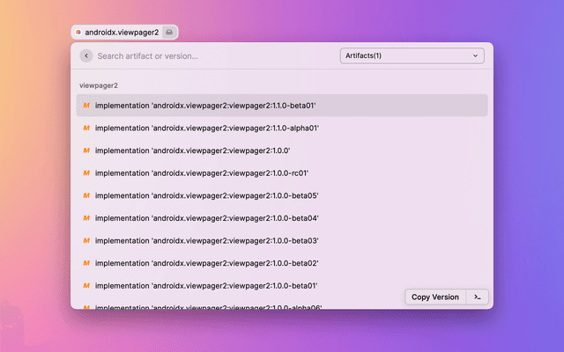
Task: Click the Maven icon on the 1.1.0-beta01 row
Action: (86, 106)
